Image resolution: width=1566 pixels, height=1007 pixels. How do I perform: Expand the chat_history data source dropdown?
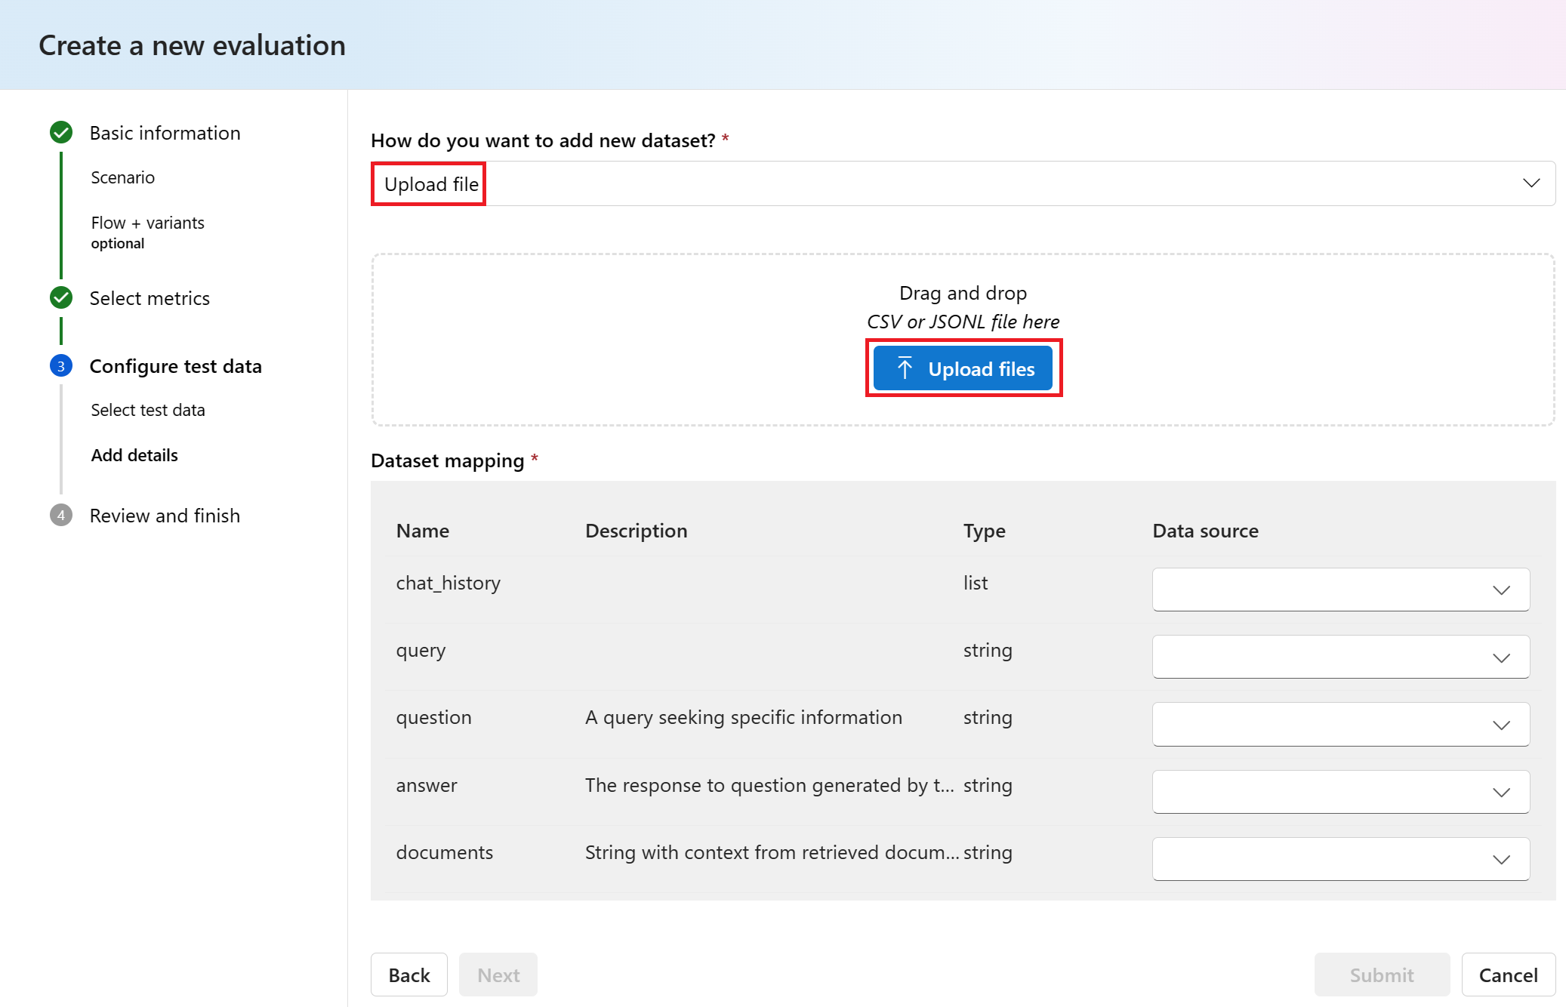(x=1340, y=590)
